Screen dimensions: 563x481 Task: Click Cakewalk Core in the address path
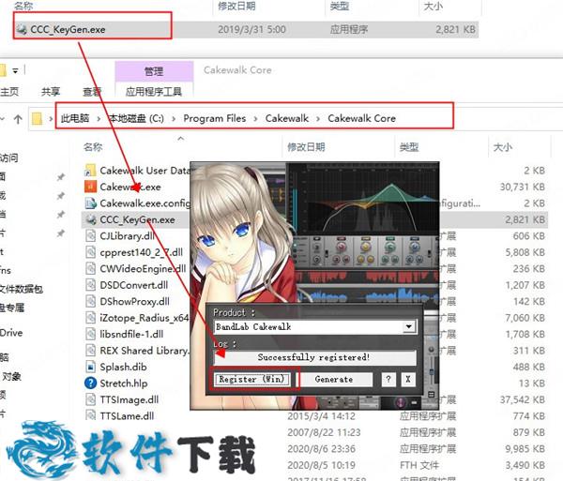click(361, 118)
